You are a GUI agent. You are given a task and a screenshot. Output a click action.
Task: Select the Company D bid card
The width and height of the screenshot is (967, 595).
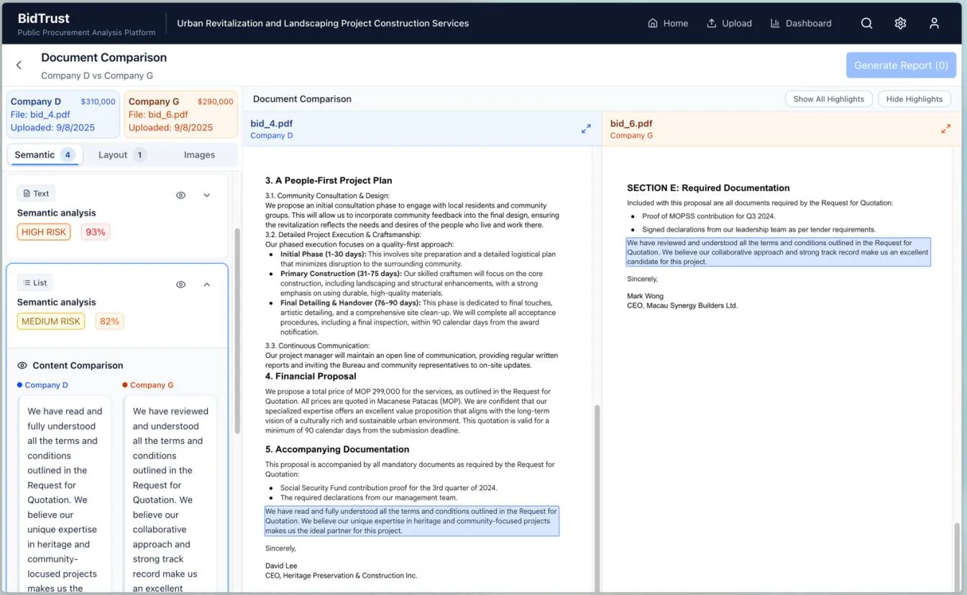63,114
